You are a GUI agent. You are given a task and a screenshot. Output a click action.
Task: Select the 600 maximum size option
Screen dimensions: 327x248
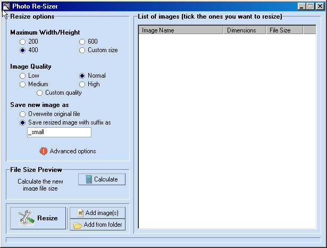point(82,42)
